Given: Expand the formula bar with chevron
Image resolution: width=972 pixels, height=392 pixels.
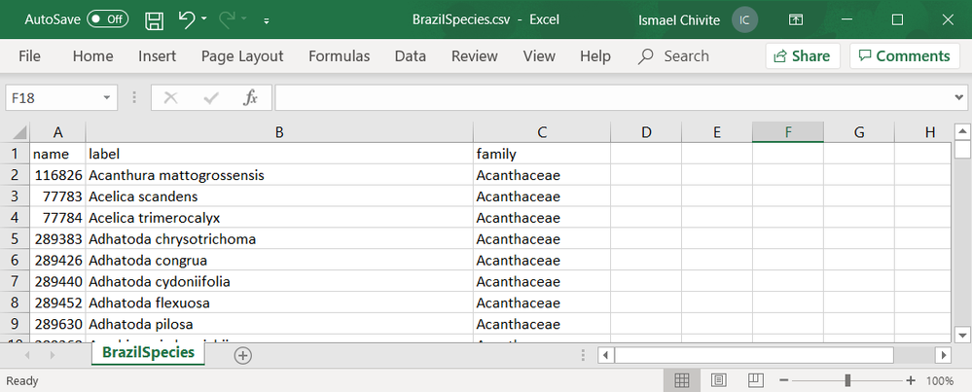Looking at the screenshot, I should (x=959, y=97).
